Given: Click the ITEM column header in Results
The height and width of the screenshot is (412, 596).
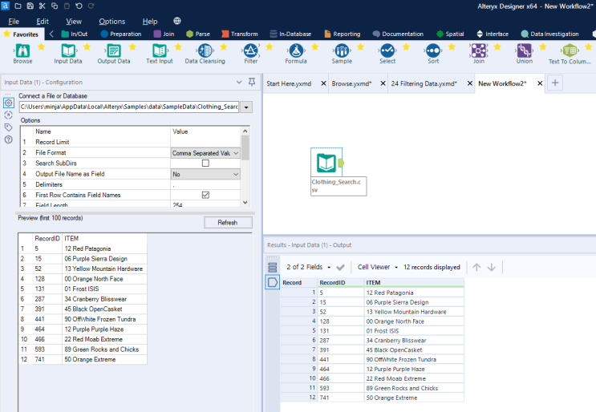Looking at the screenshot, I should click(414, 282).
